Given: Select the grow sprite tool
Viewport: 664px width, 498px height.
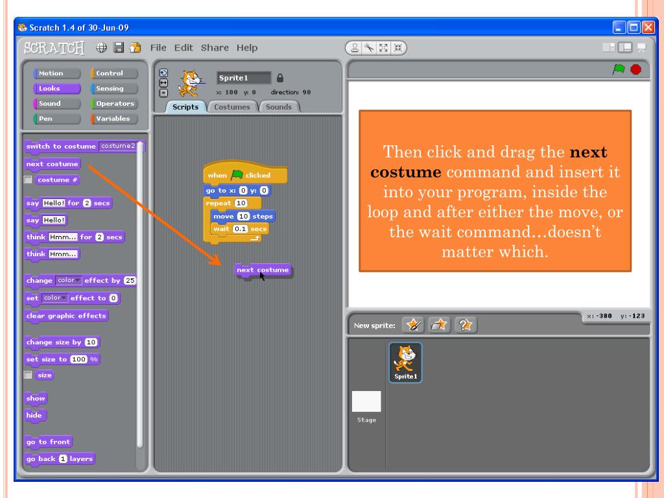Looking at the screenshot, I should pyautogui.click(x=383, y=48).
